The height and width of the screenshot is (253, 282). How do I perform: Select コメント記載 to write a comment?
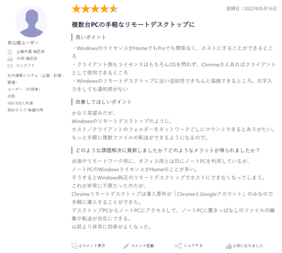142,246
